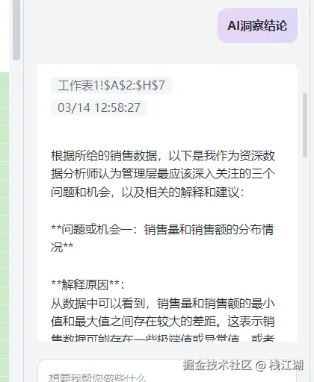Click the 掘金技术社区 @ 栈江湖 watermark

click(x=243, y=366)
